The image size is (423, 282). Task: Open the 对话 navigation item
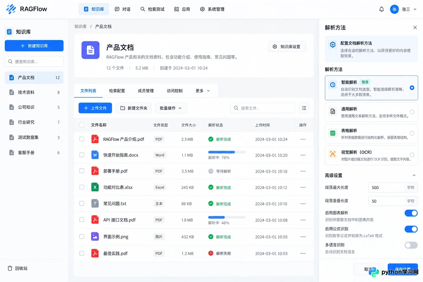(122, 9)
